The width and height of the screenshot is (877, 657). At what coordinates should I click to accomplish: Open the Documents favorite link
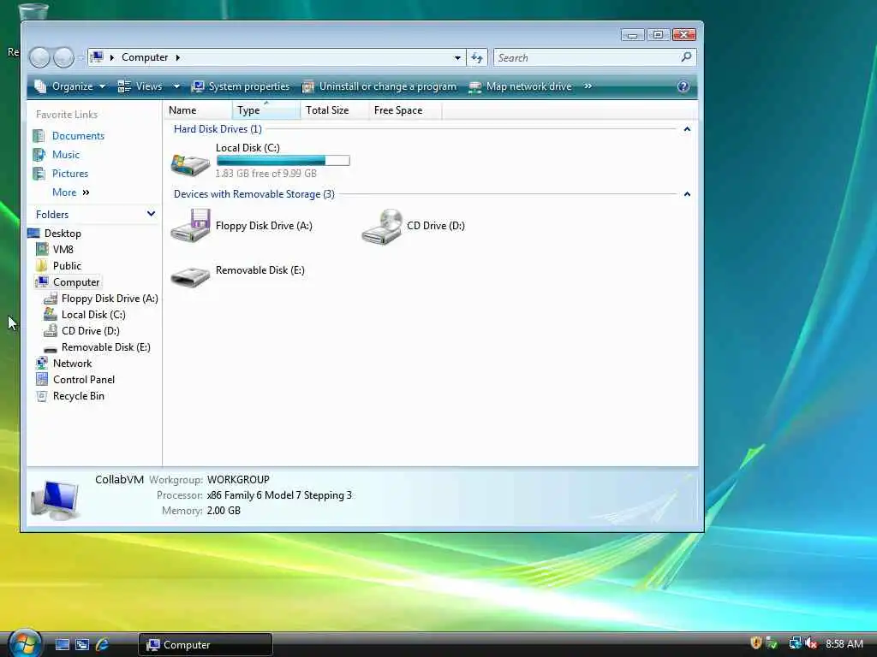click(78, 136)
